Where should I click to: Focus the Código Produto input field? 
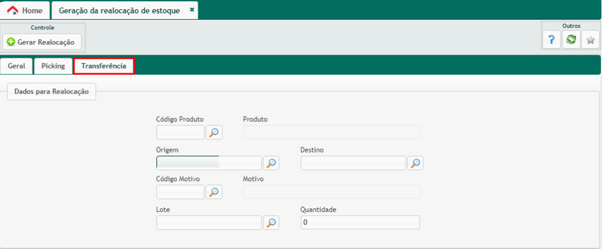pyautogui.click(x=180, y=133)
